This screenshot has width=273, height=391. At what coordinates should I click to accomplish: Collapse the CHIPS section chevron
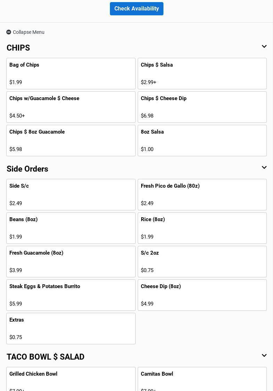pyautogui.click(x=264, y=47)
